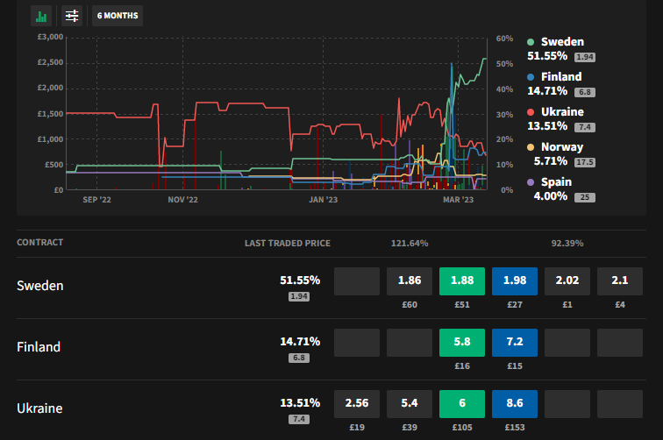Click the NOV '22 axis label
Screen dimensions: 663x440
click(x=182, y=200)
